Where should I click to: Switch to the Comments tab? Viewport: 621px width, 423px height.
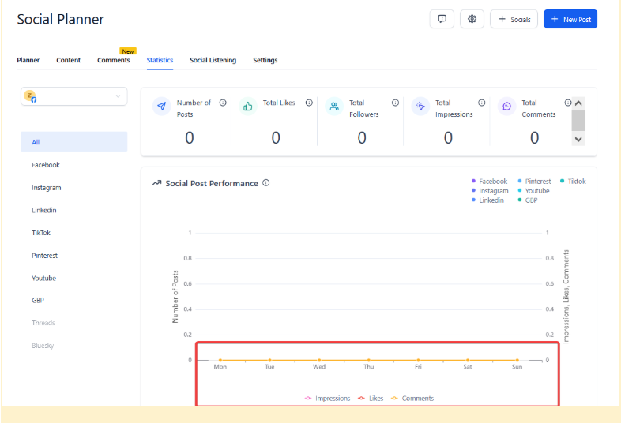pos(114,60)
